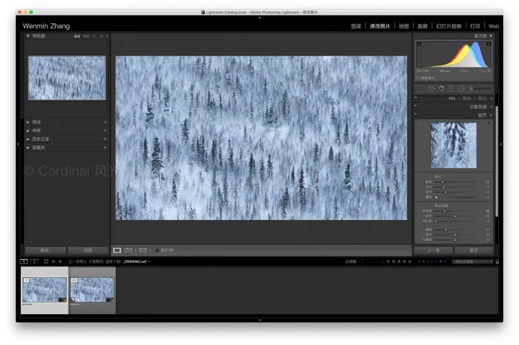
Task: Open the 幻灯片放映 Slideshow module
Action: point(449,26)
